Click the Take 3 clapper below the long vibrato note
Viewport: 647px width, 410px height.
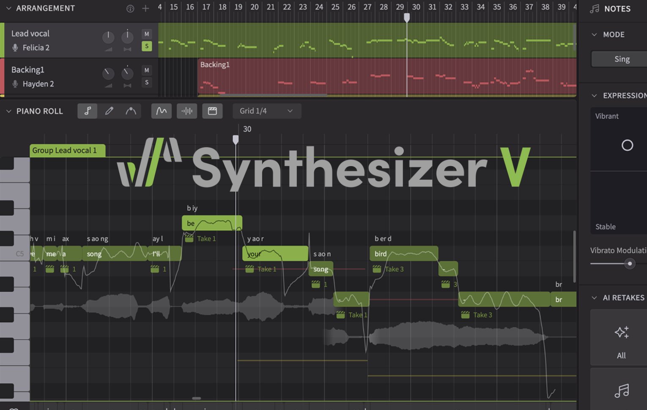[x=465, y=315]
